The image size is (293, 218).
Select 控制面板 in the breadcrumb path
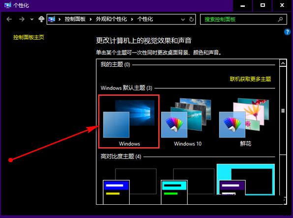(75, 19)
